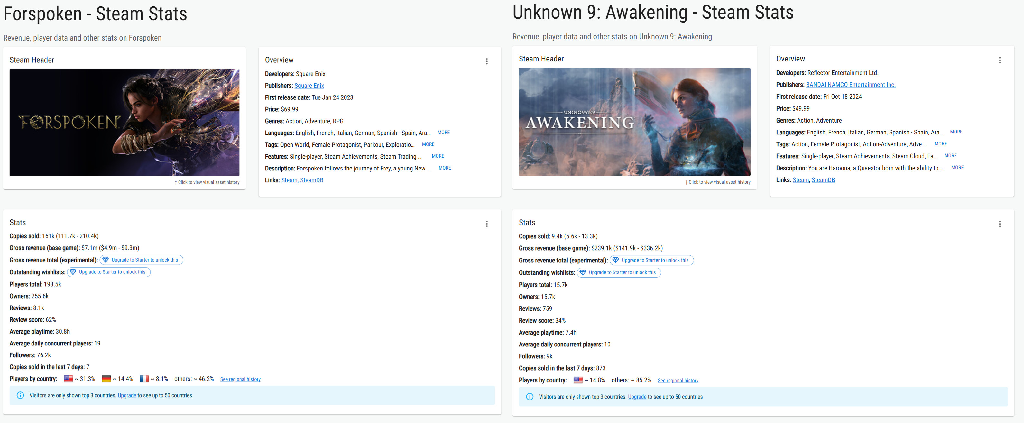
Task: Click Forspoken Owners 255.6k
Action: pyautogui.click(x=29, y=296)
